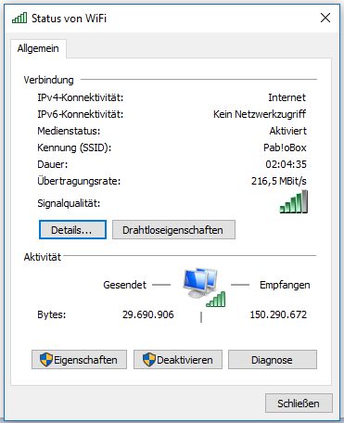The width and height of the screenshot is (344, 423).
Task: Click the received bytes value 150.290.672
Action: pyautogui.click(x=278, y=314)
